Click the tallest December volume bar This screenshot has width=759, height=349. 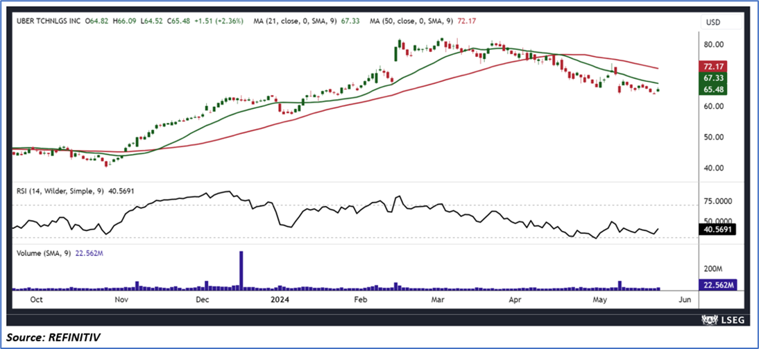pos(241,271)
